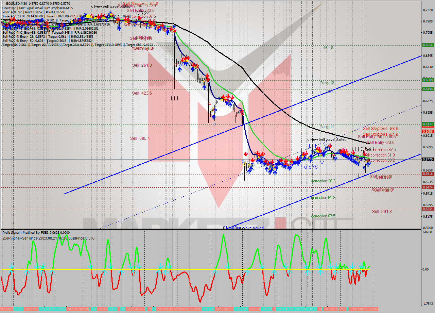This screenshot has width=435, height=313.
Task: Click the current price 0.5770 tag
Action: coord(427,159)
